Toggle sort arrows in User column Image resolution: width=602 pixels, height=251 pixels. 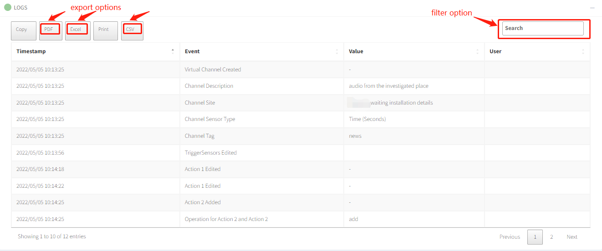[x=583, y=51]
